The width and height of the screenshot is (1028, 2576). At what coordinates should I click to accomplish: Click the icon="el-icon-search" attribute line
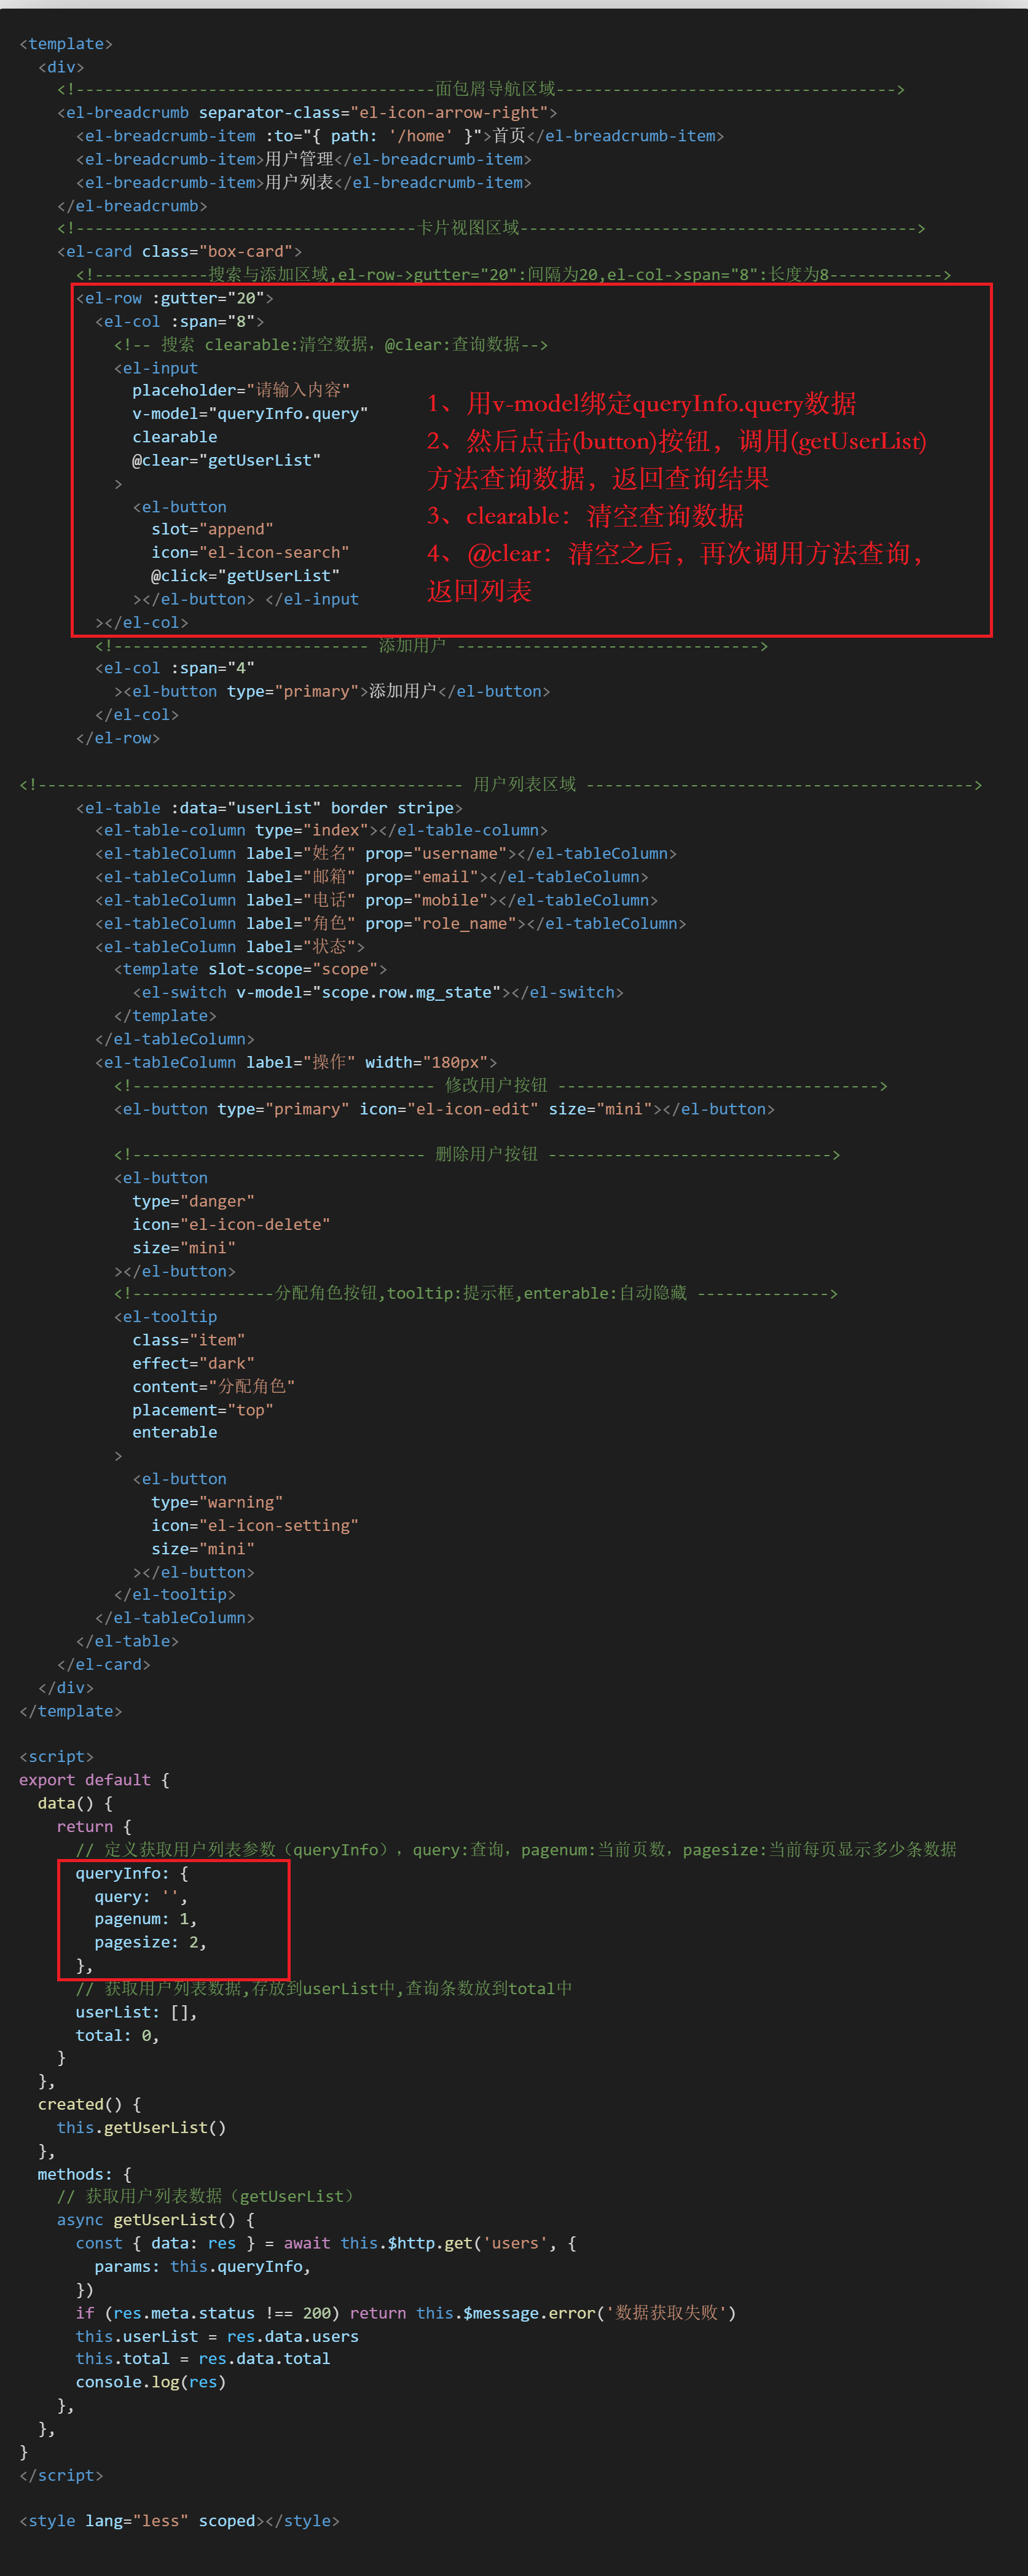[250, 553]
